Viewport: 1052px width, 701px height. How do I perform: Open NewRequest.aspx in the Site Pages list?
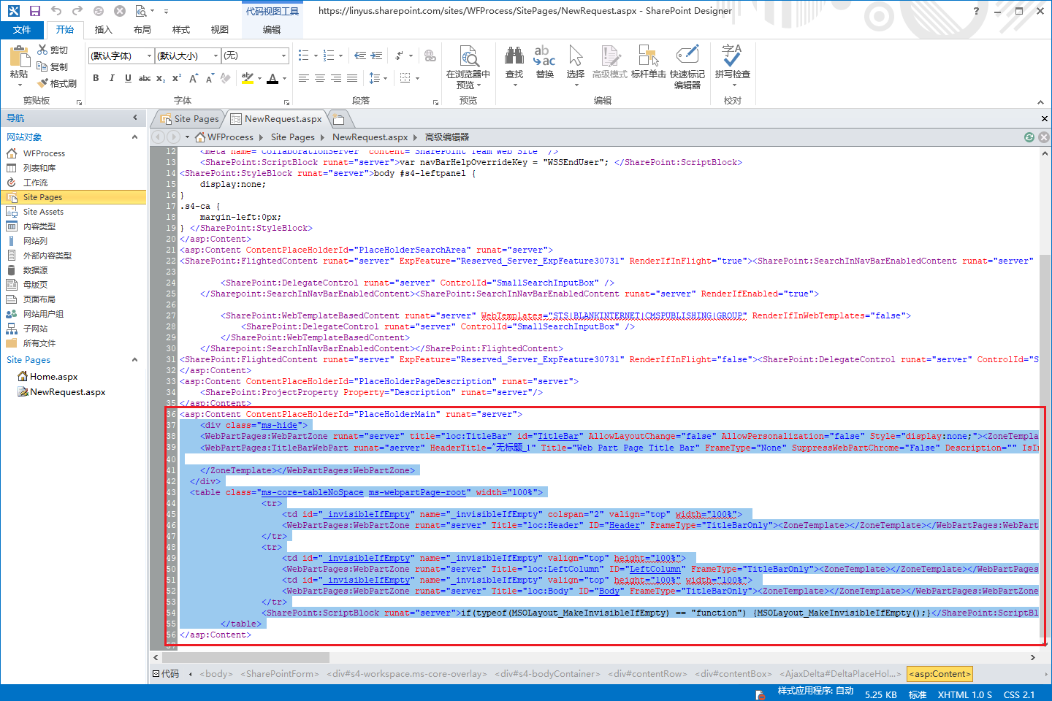[67, 392]
